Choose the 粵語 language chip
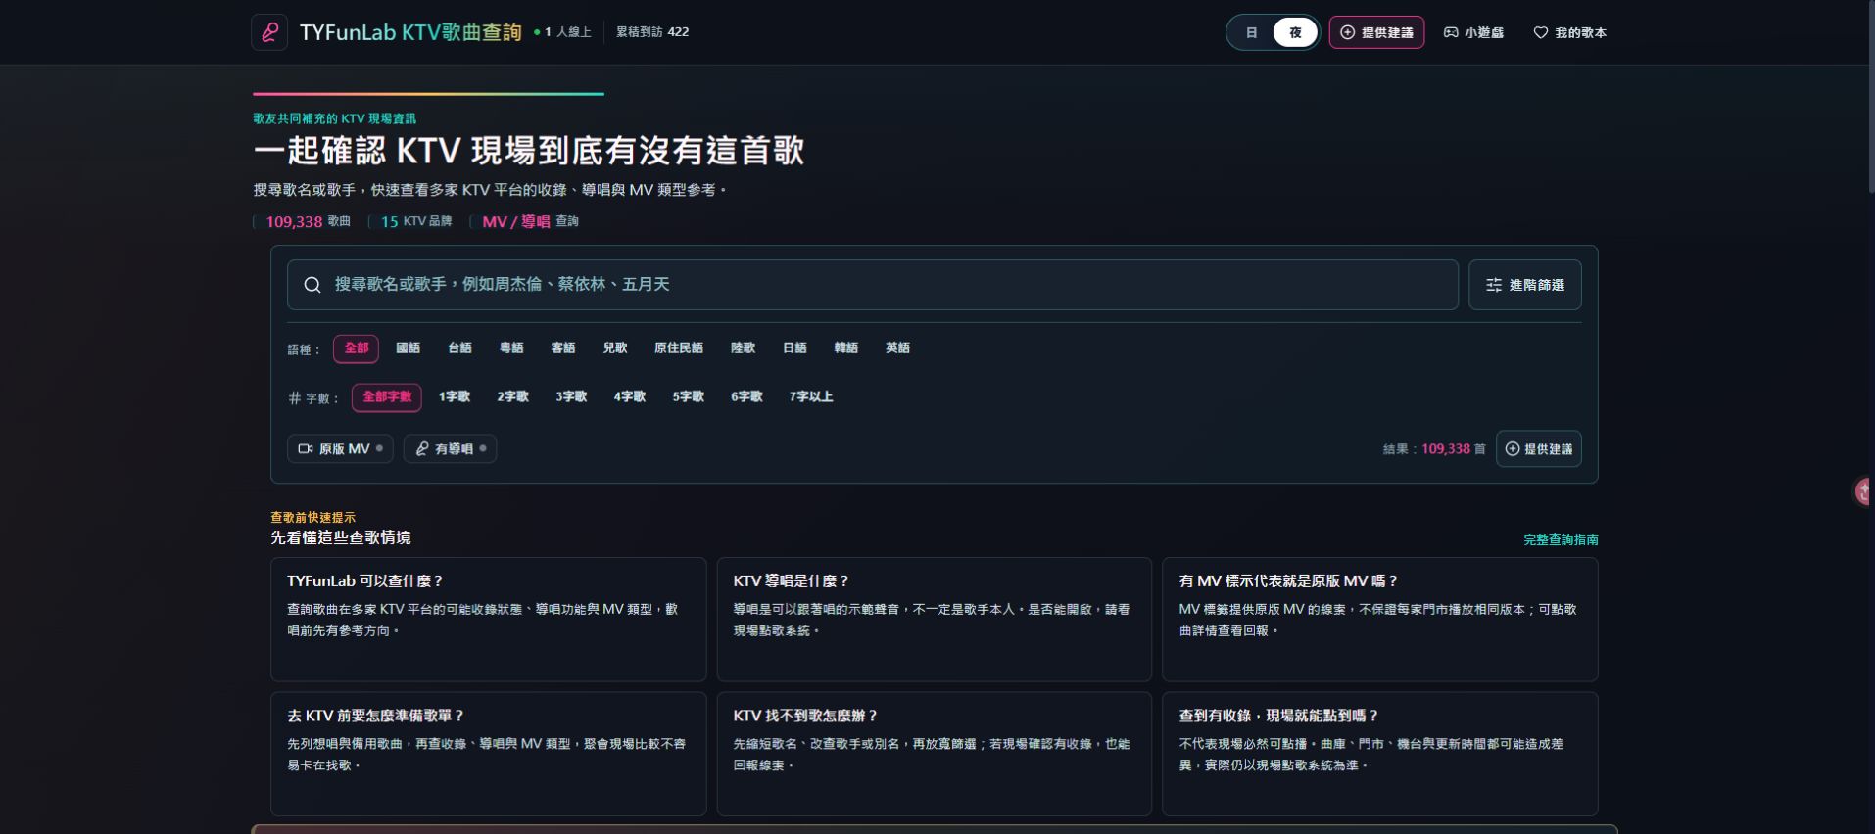Viewport: 1875px width, 834px height. click(x=511, y=348)
